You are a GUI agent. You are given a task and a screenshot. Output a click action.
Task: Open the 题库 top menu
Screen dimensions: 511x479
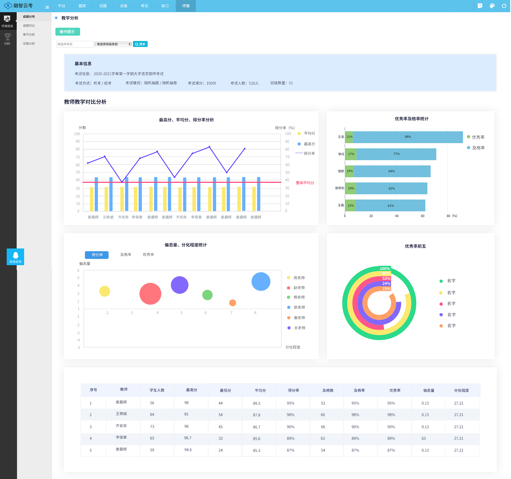[82, 6]
